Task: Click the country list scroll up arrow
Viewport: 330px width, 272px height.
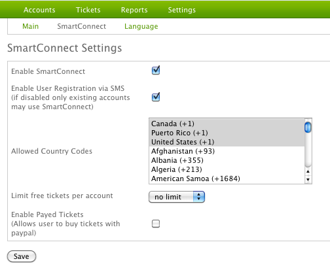Action: 308,171
